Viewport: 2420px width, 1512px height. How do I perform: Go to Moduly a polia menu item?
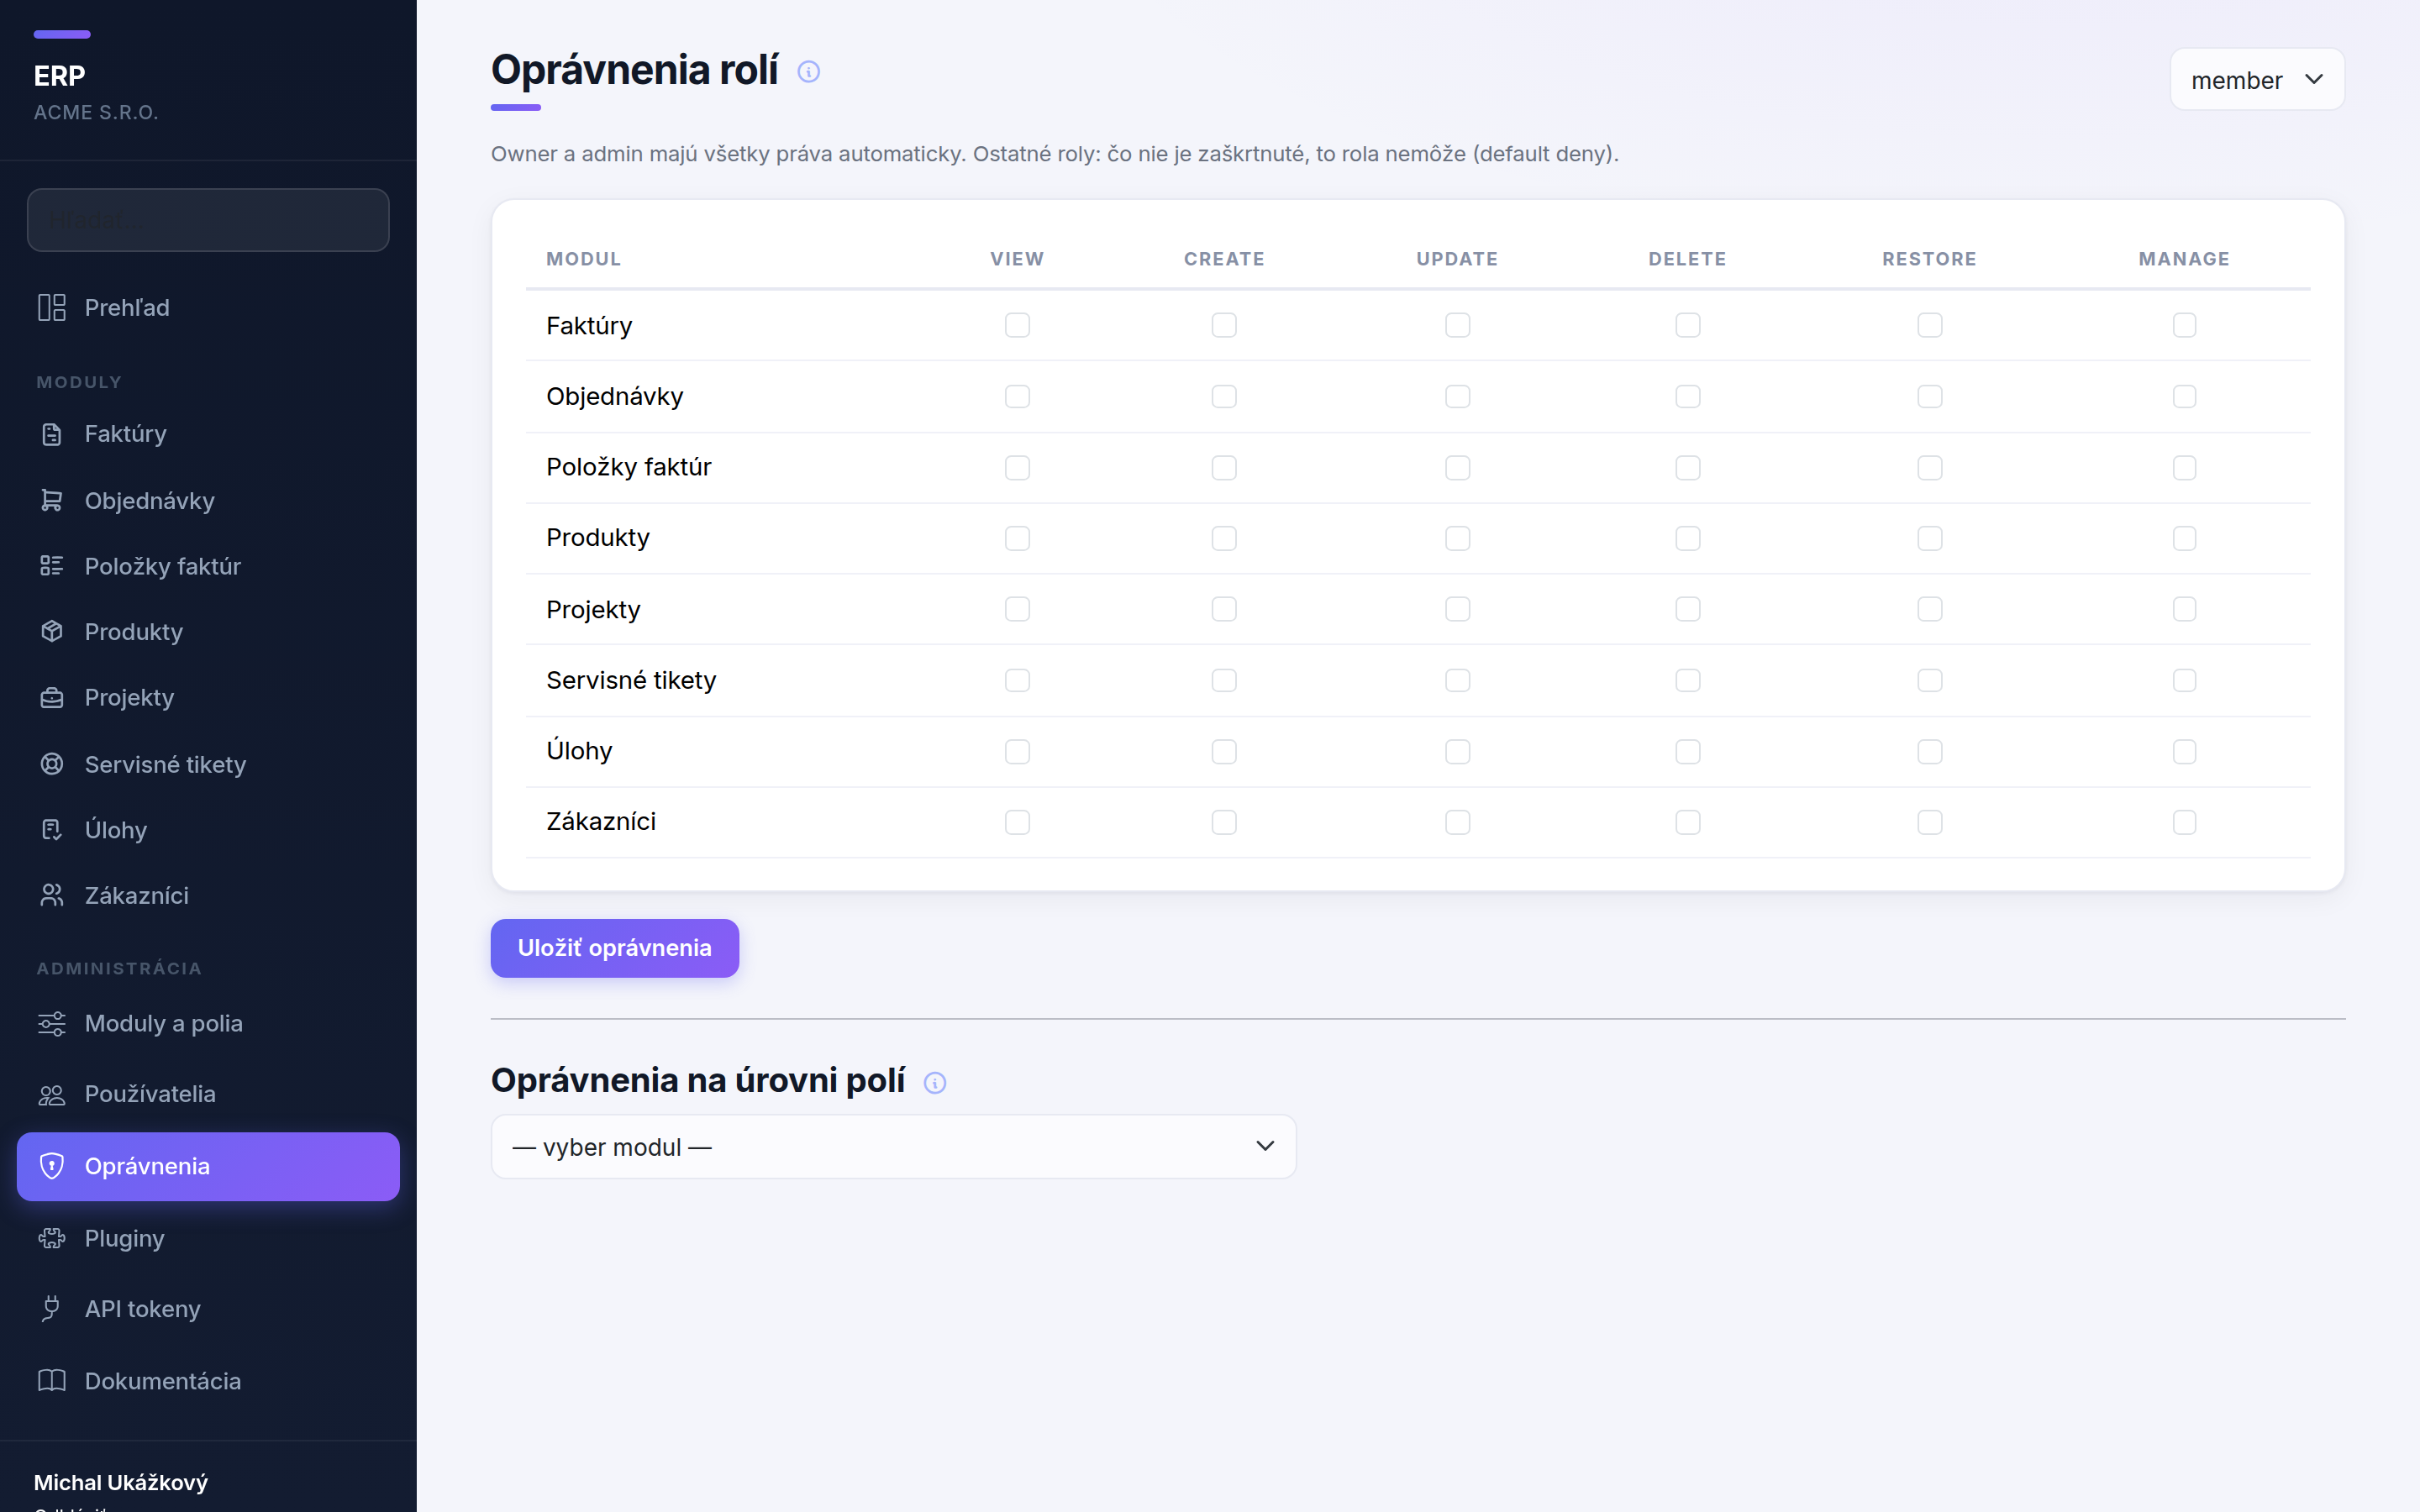pyautogui.click(x=208, y=1023)
